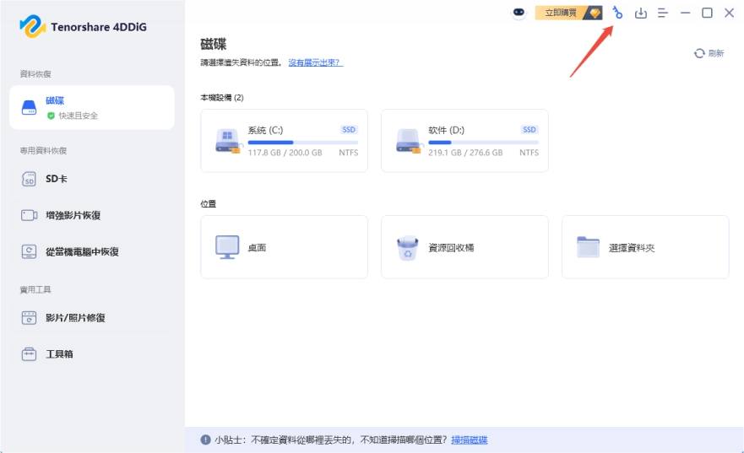Select the 系統 (C:) drive card
This screenshot has width=744, height=453.
coord(285,141)
